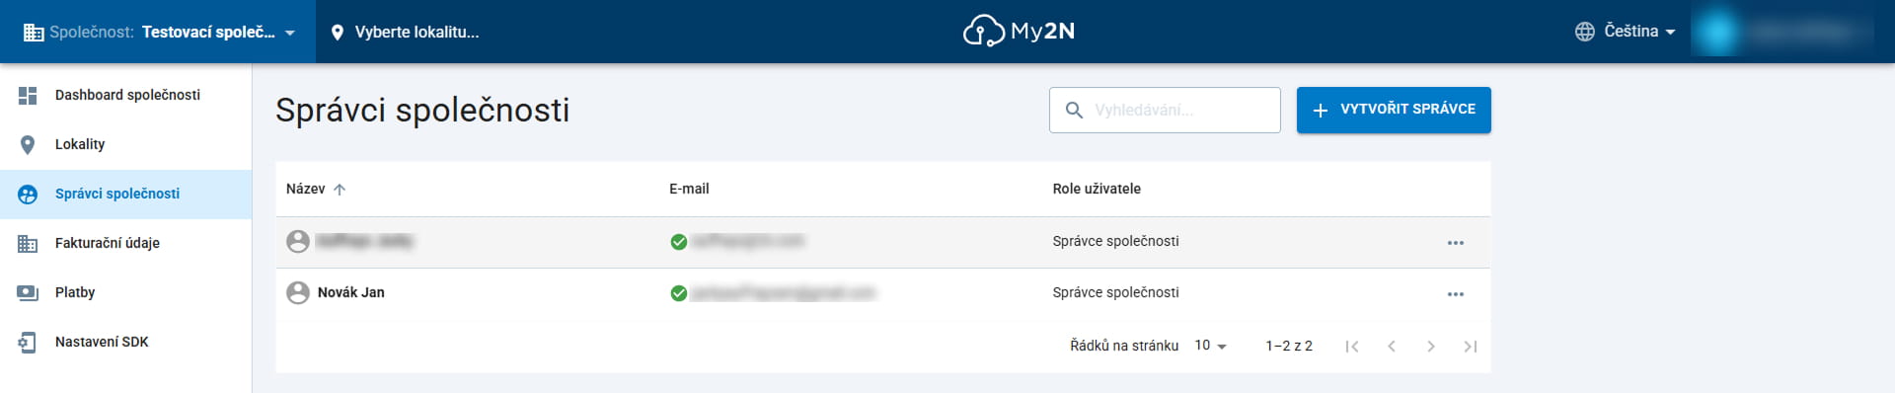This screenshot has height=393, width=1895.
Task: Click the location pin icon in header
Action: [x=338, y=33]
